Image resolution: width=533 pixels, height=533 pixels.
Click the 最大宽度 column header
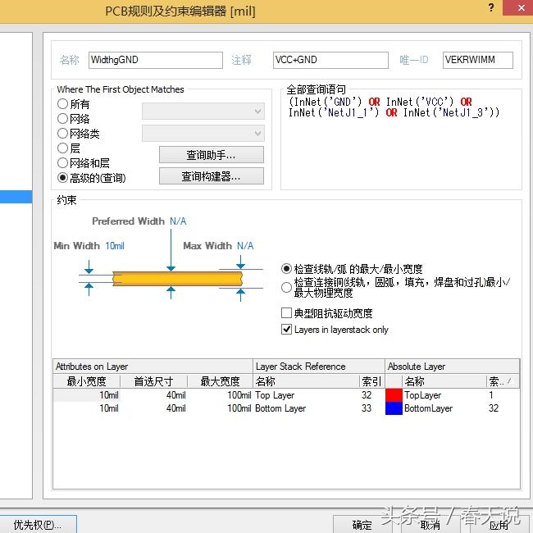click(220, 381)
